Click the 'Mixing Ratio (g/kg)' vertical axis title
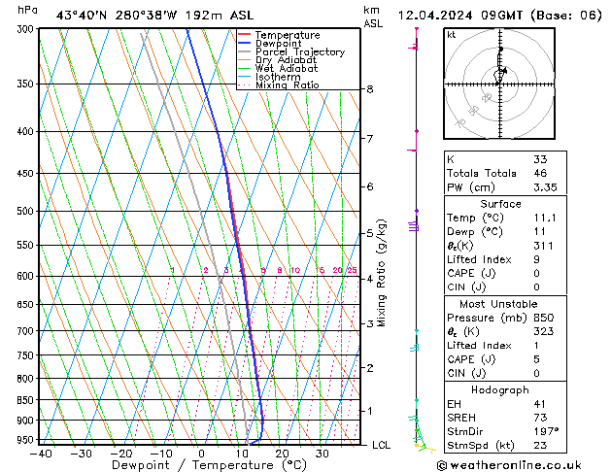611x472 pixels. tap(382, 273)
